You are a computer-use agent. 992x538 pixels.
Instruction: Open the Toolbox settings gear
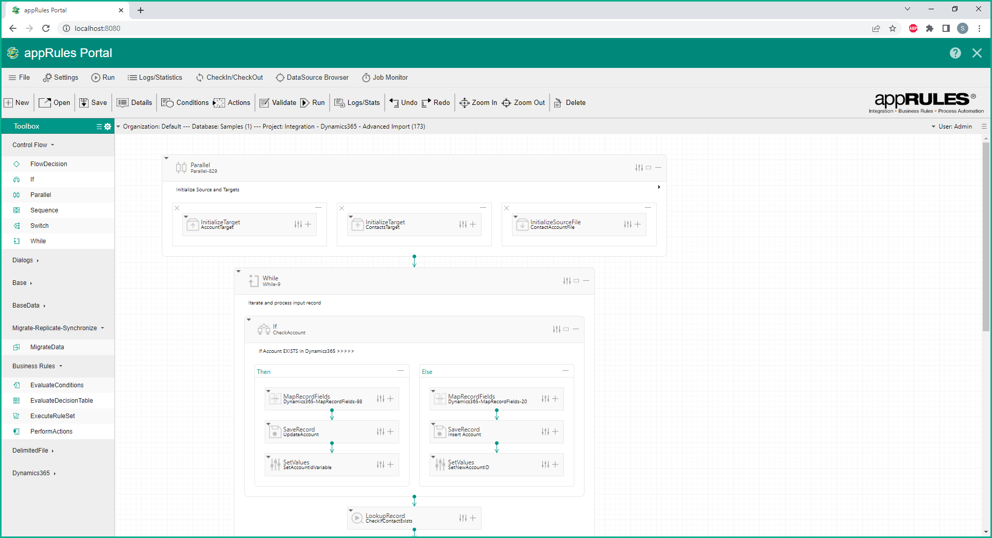(108, 127)
